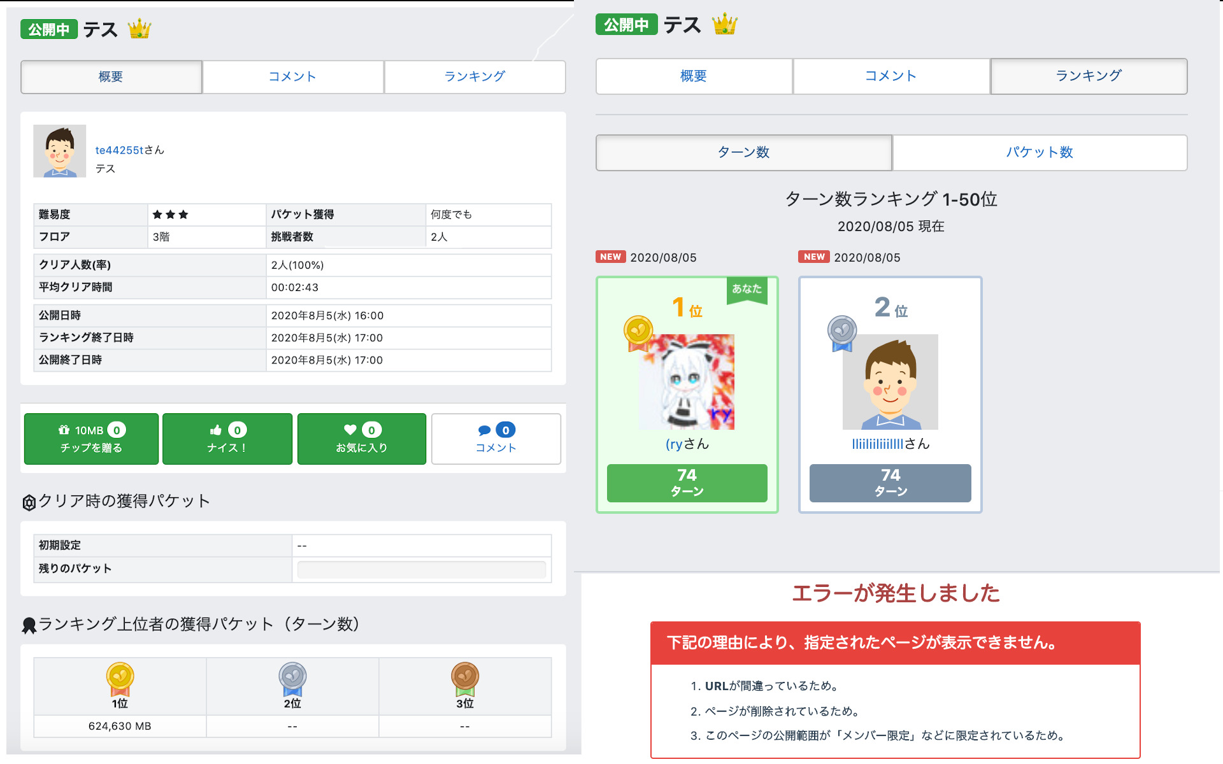Click the crown icon beside right title
1223x764 pixels.
click(724, 25)
